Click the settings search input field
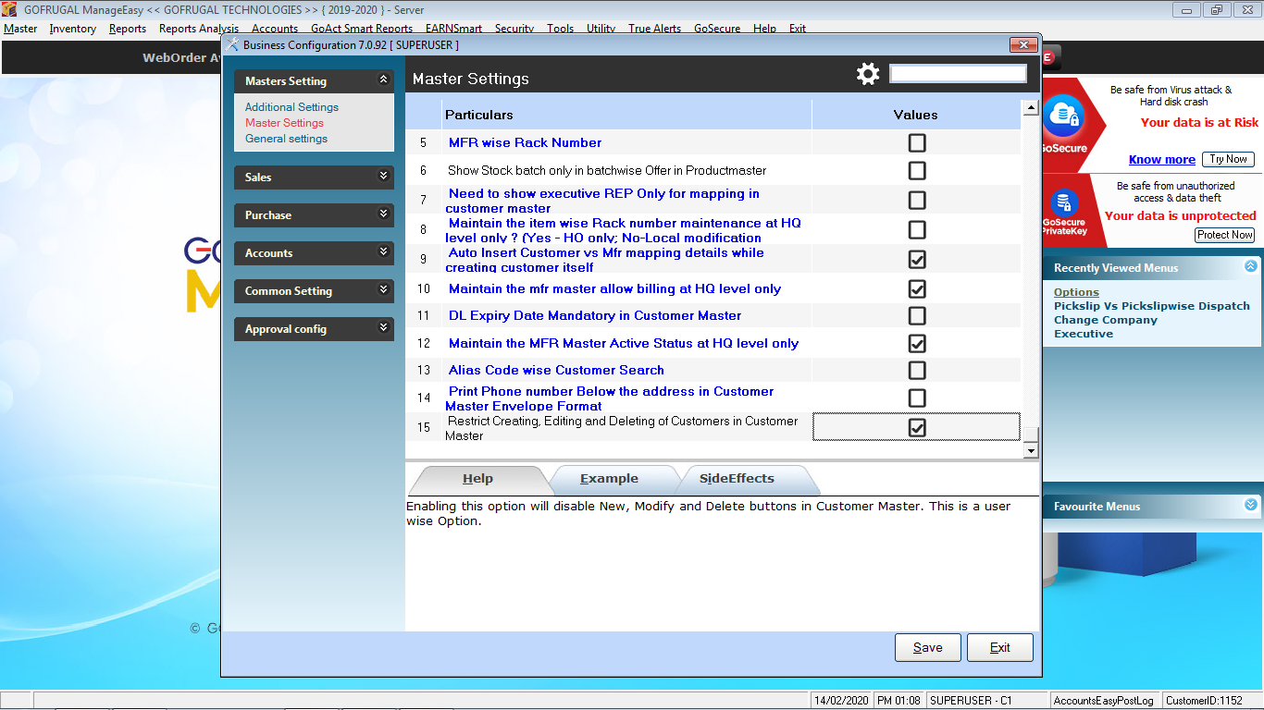 (x=958, y=73)
